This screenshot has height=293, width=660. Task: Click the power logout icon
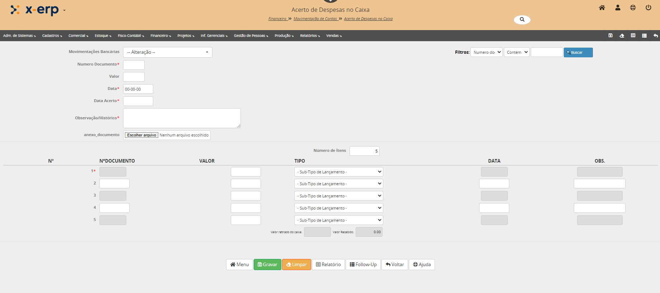pos(648,8)
